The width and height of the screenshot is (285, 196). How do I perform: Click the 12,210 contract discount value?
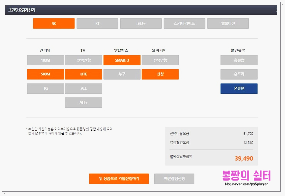(248, 142)
